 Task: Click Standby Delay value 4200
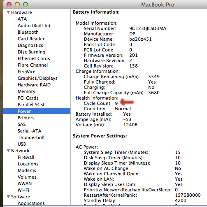point(181,200)
